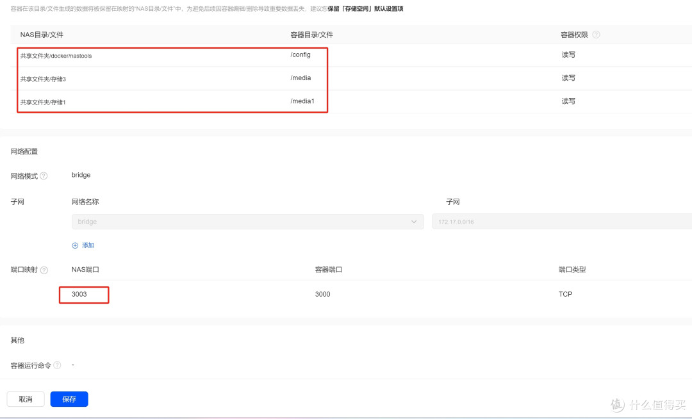This screenshot has height=419, width=692.
Task: Click 读写 permission in /config row
Action: (568, 54)
